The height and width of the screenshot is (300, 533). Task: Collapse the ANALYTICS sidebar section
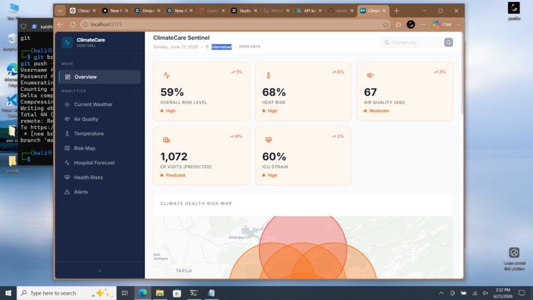point(136,91)
